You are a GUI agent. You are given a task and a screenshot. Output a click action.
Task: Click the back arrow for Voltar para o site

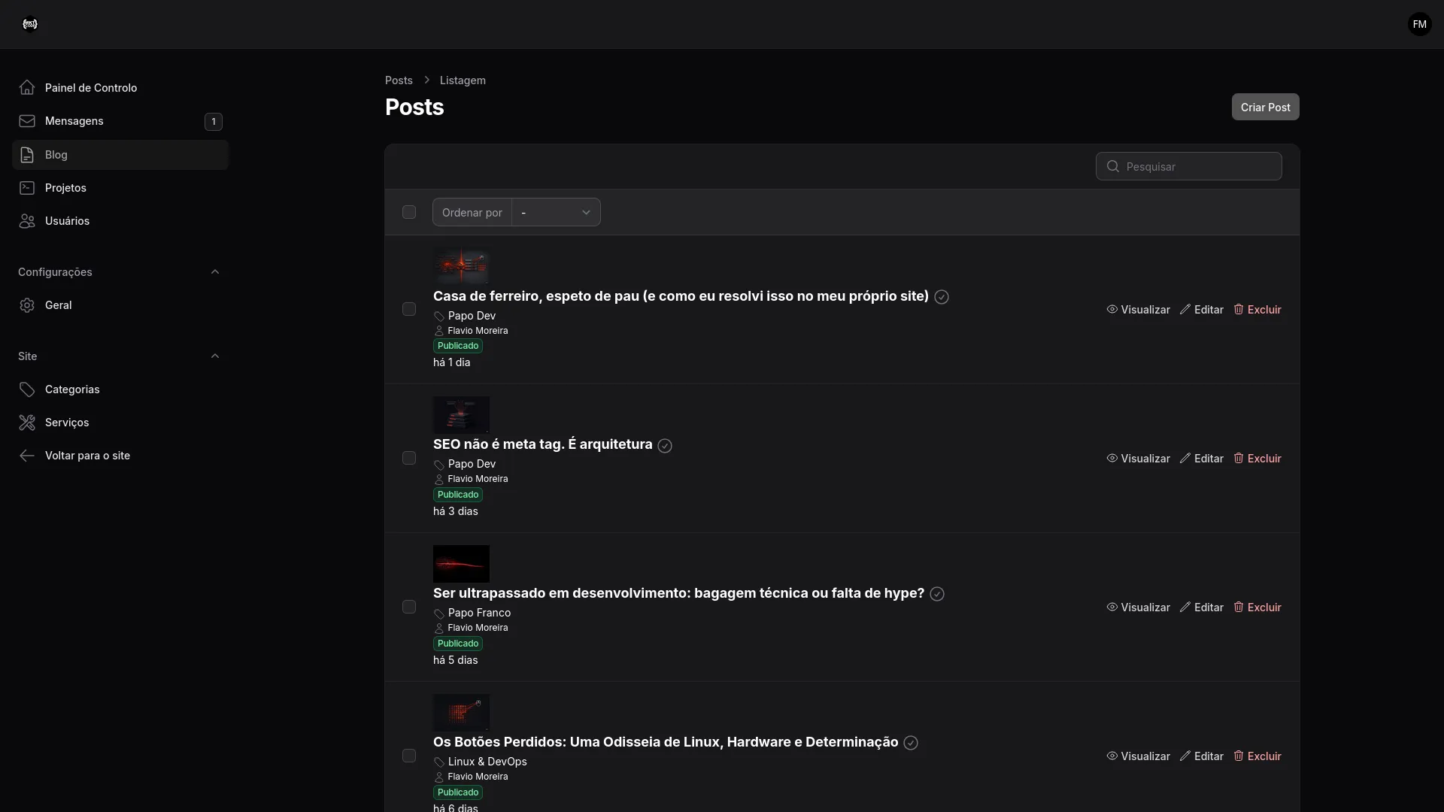(x=26, y=455)
